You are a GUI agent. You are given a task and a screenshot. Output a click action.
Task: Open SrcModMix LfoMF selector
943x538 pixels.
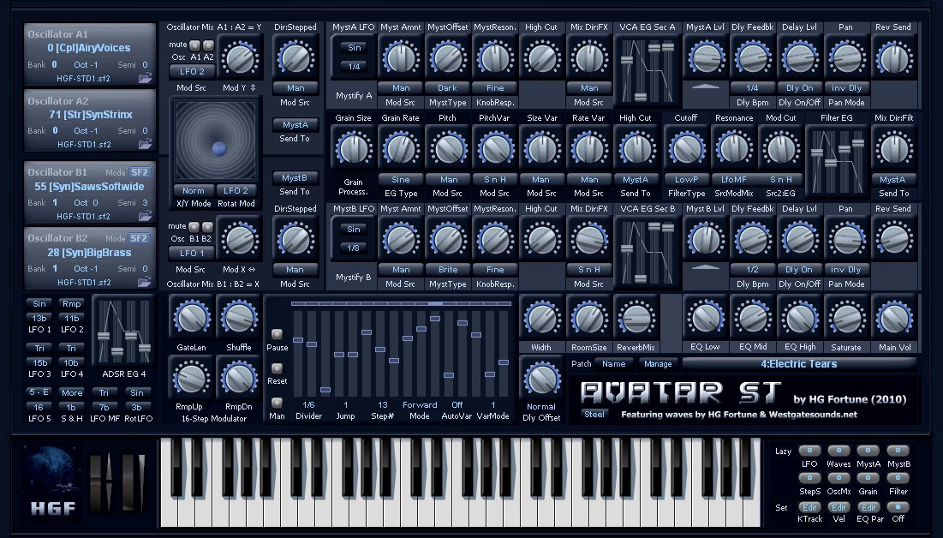coord(733,179)
